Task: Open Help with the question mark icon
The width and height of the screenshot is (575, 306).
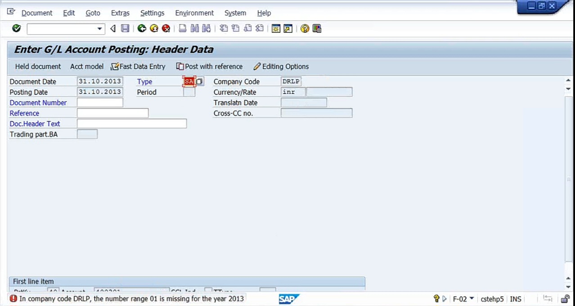Action: coord(305,29)
